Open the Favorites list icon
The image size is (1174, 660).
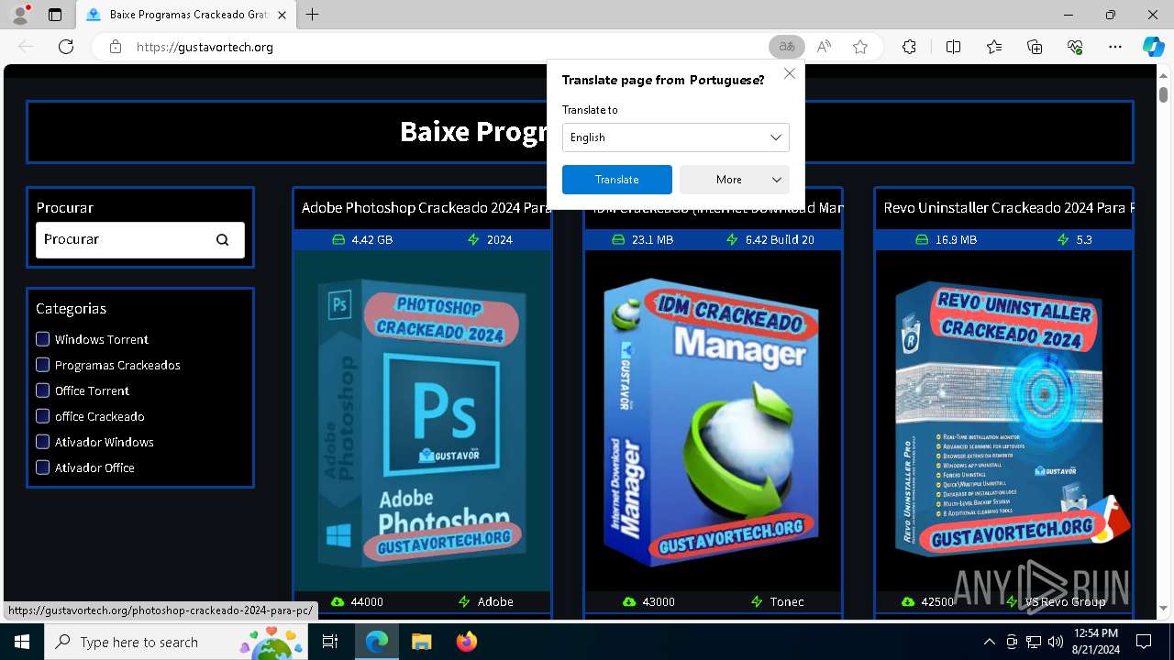[994, 47]
